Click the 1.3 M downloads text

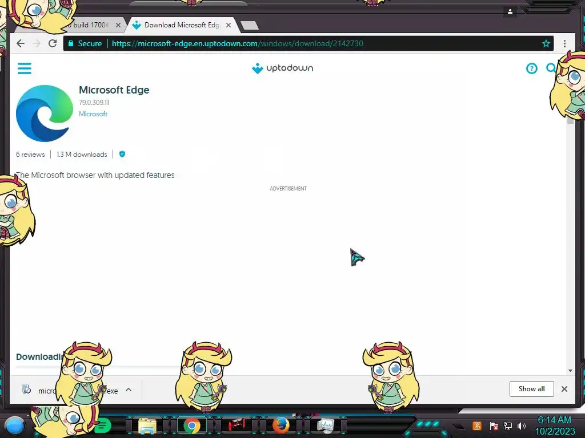[x=82, y=155]
